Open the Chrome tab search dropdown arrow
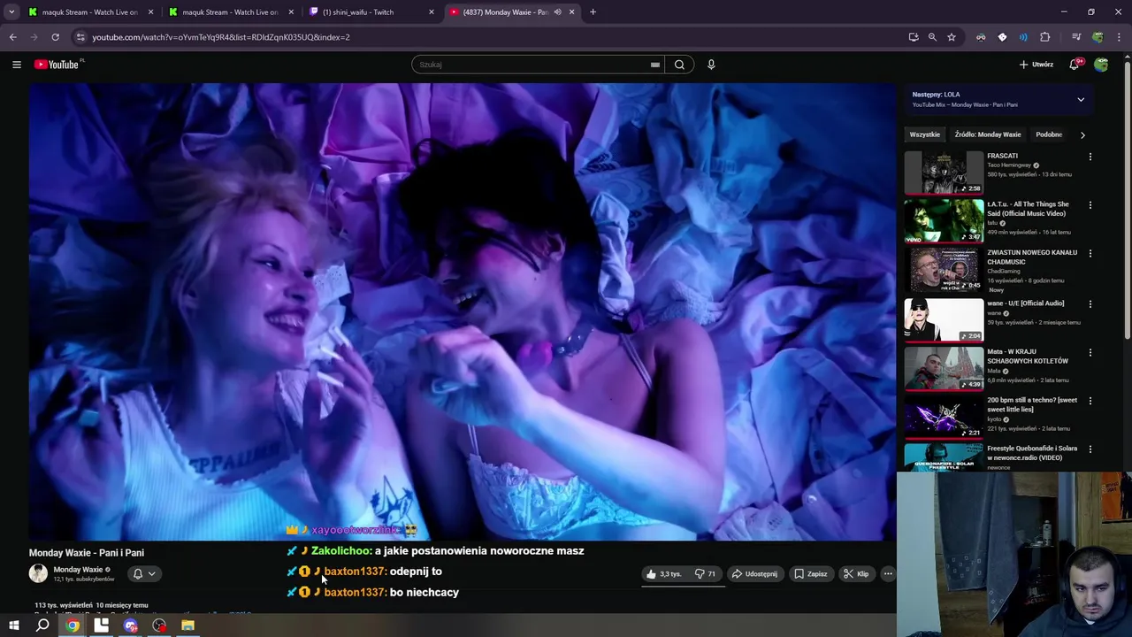 [x=11, y=12]
